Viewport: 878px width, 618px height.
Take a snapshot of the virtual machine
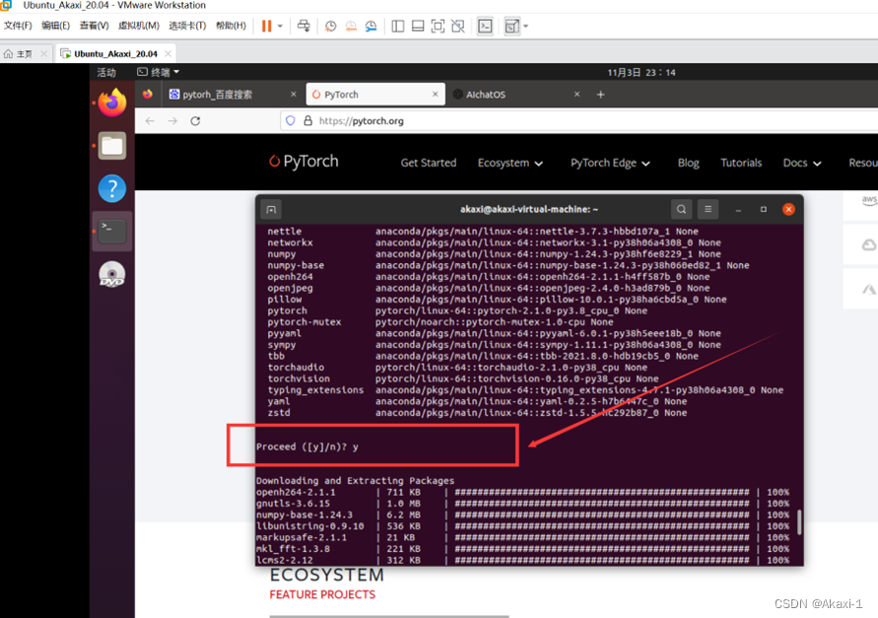point(330,26)
